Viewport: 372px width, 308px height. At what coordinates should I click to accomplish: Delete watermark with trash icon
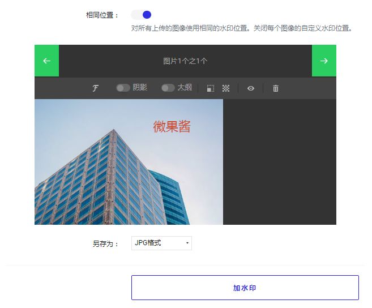[275, 88]
